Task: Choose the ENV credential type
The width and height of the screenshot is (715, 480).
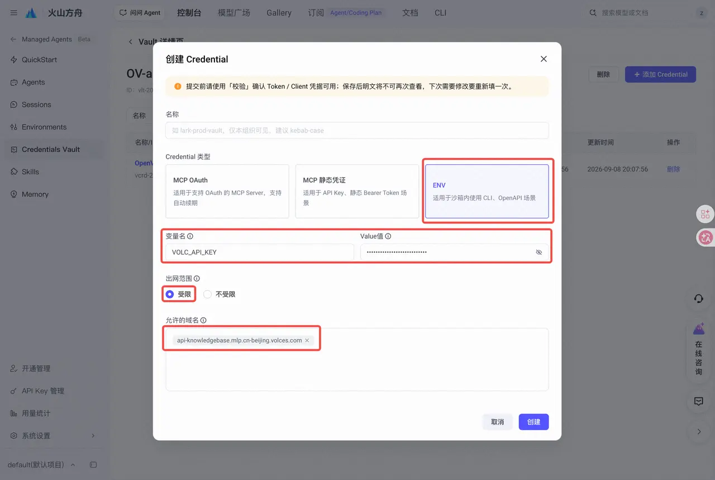Action: pyautogui.click(x=487, y=191)
